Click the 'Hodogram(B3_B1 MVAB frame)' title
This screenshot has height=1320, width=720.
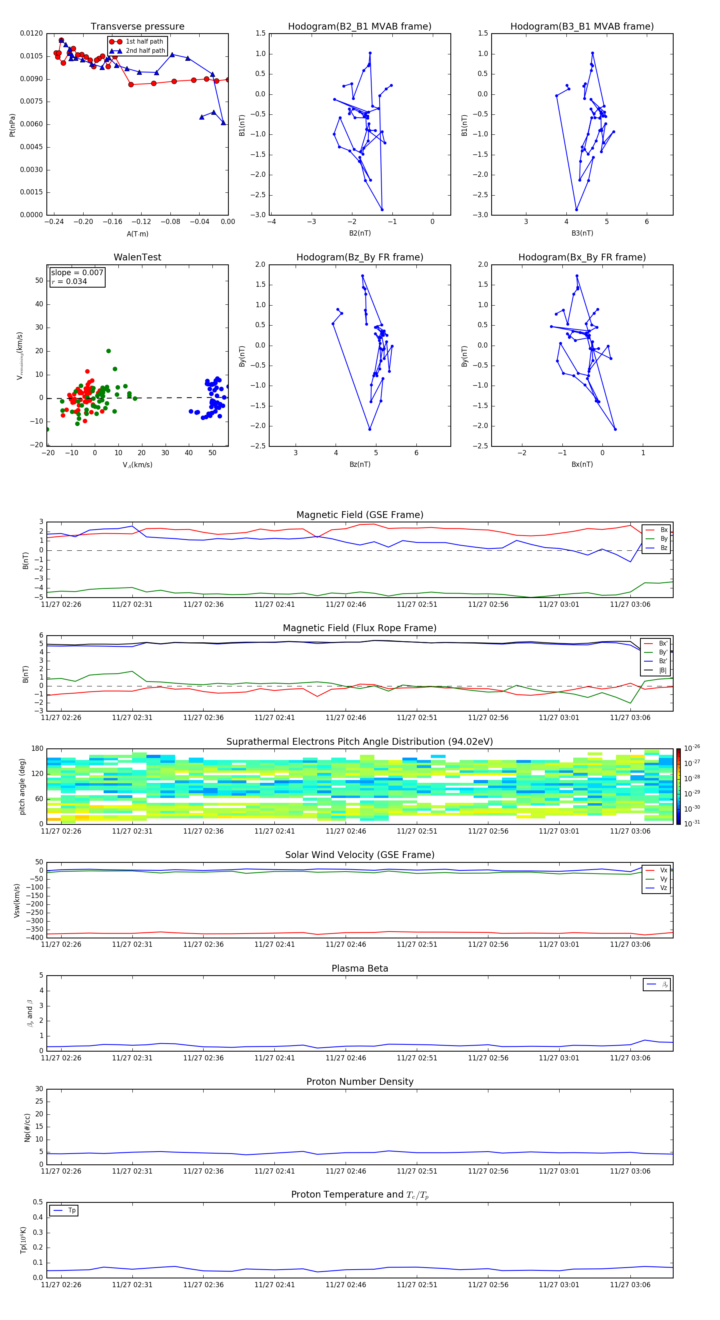(x=582, y=27)
